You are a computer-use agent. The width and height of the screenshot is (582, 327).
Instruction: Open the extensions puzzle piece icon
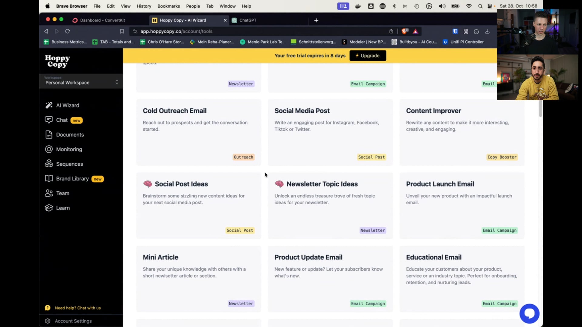coord(476,31)
